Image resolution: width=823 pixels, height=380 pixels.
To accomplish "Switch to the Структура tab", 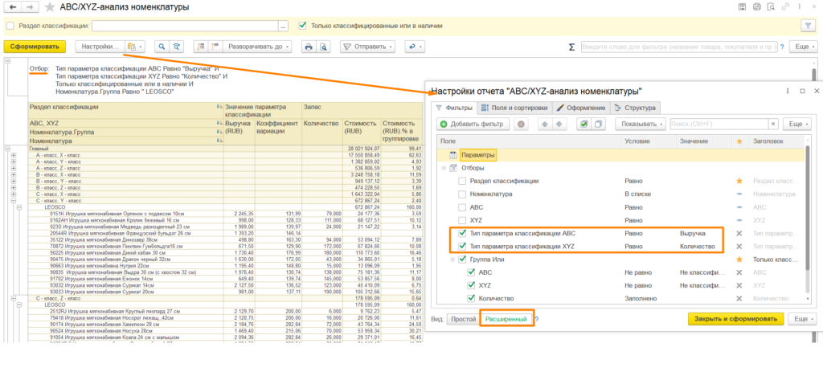I will click(x=635, y=108).
